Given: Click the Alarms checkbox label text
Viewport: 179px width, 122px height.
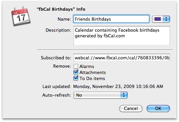Looking at the screenshot, I should tap(87, 66).
